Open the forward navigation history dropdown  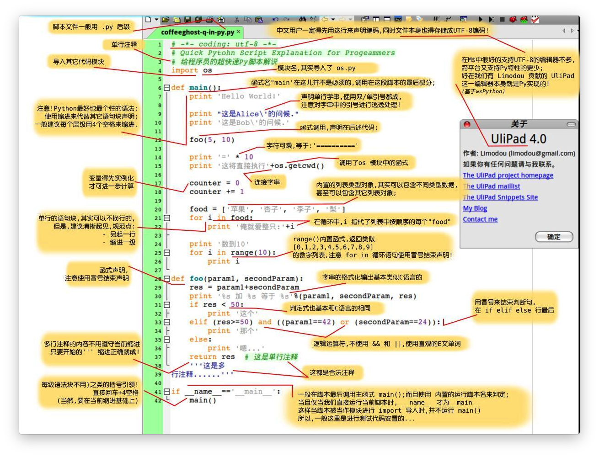click(350, 20)
